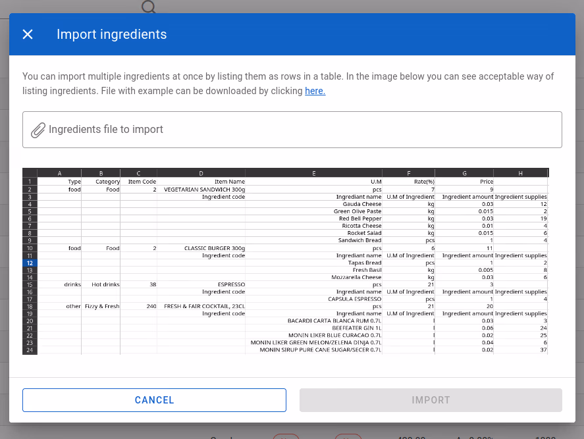Close the Import ingredients dialog

(x=28, y=34)
